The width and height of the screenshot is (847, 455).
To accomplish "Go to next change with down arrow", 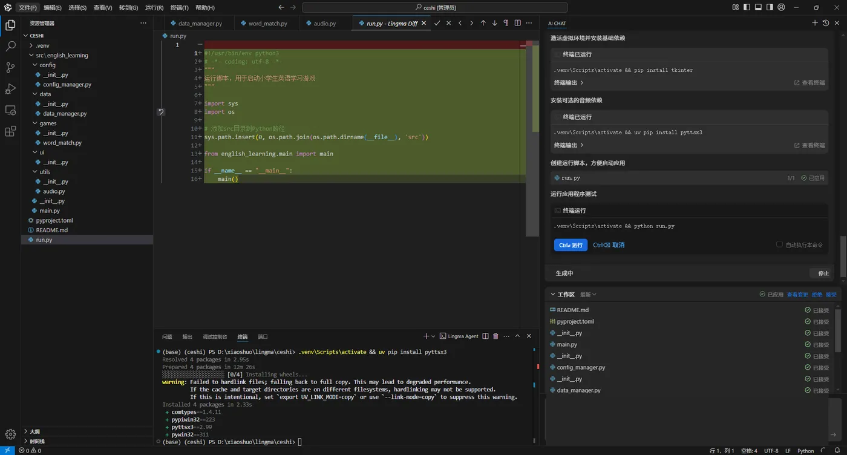I will (494, 23).
